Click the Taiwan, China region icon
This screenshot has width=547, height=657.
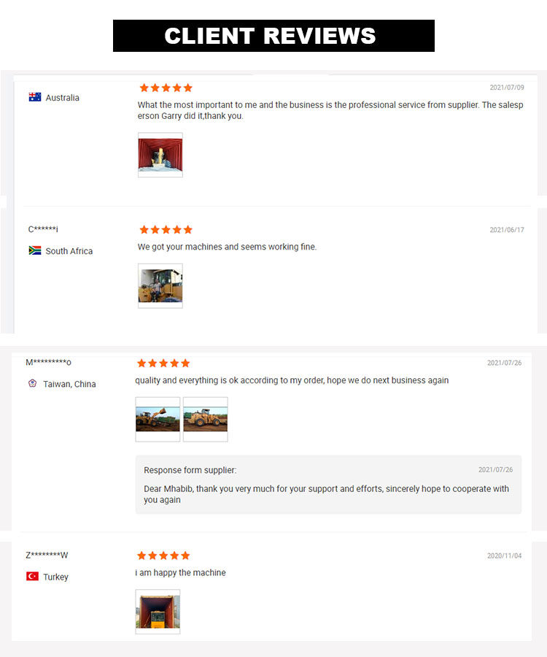pyautogui.click(x=32, y=383)
